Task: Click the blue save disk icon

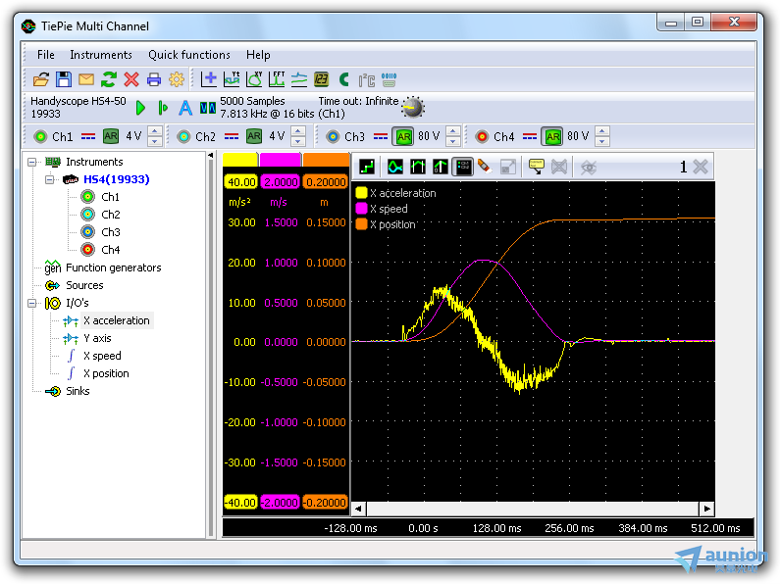Action: click(63, 79)
